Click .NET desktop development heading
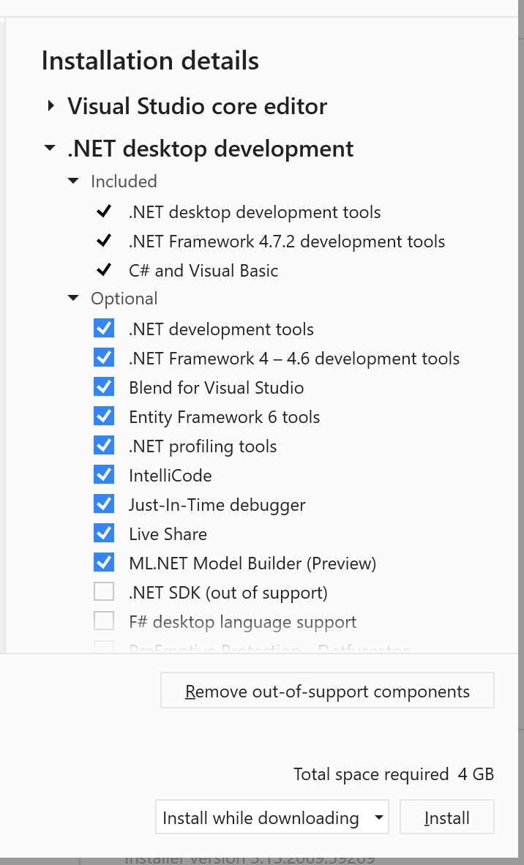The height and width of the screenshot is (865, 524). point(210,149)
